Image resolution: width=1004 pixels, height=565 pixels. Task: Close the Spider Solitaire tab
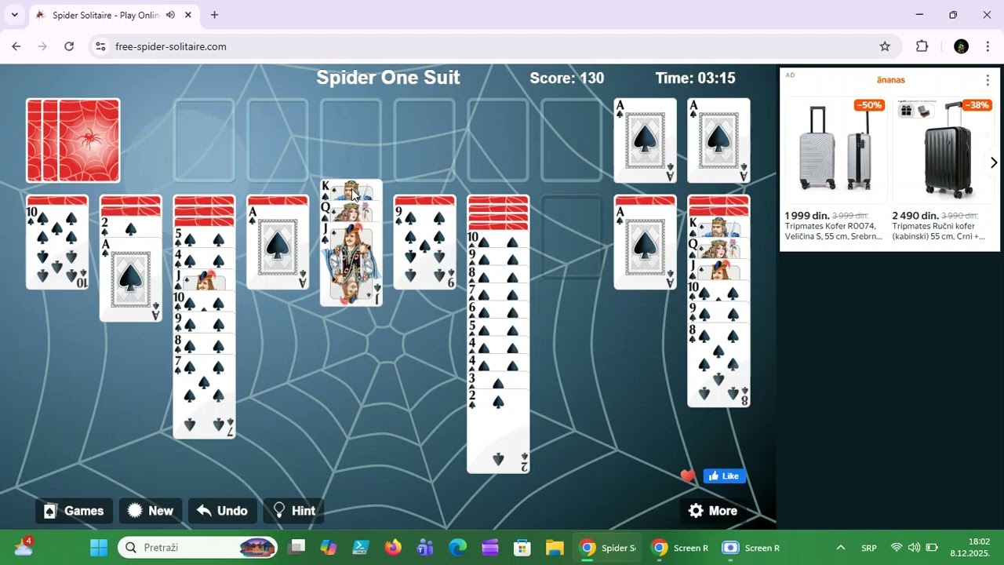188,15
